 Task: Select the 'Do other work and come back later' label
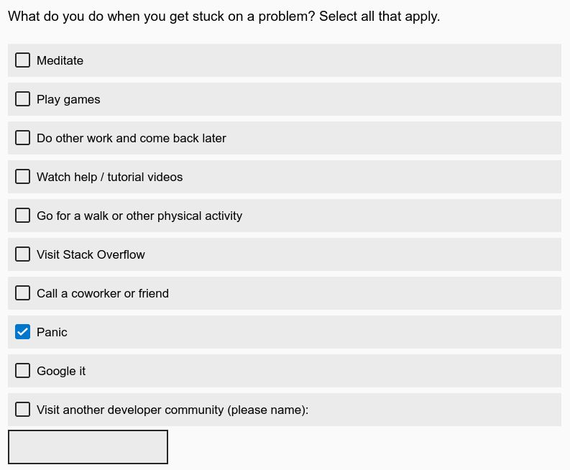pos(131,138)
